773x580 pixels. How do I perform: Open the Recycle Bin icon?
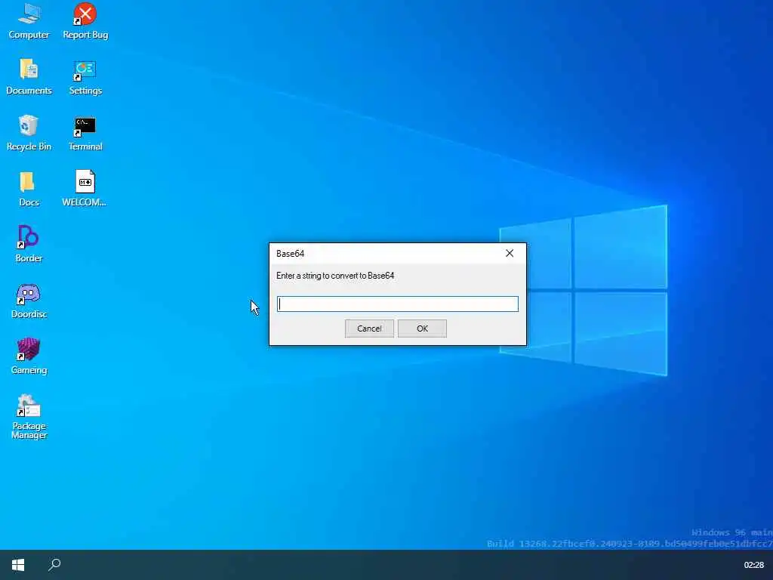[x=29, y=133]
